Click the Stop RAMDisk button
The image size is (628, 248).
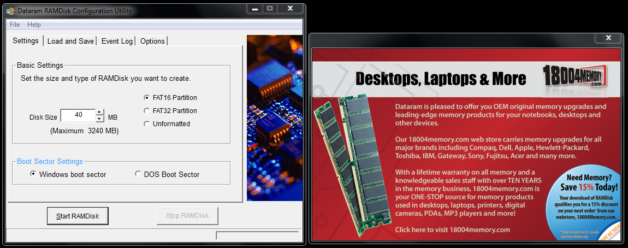[x=187, y=216]
